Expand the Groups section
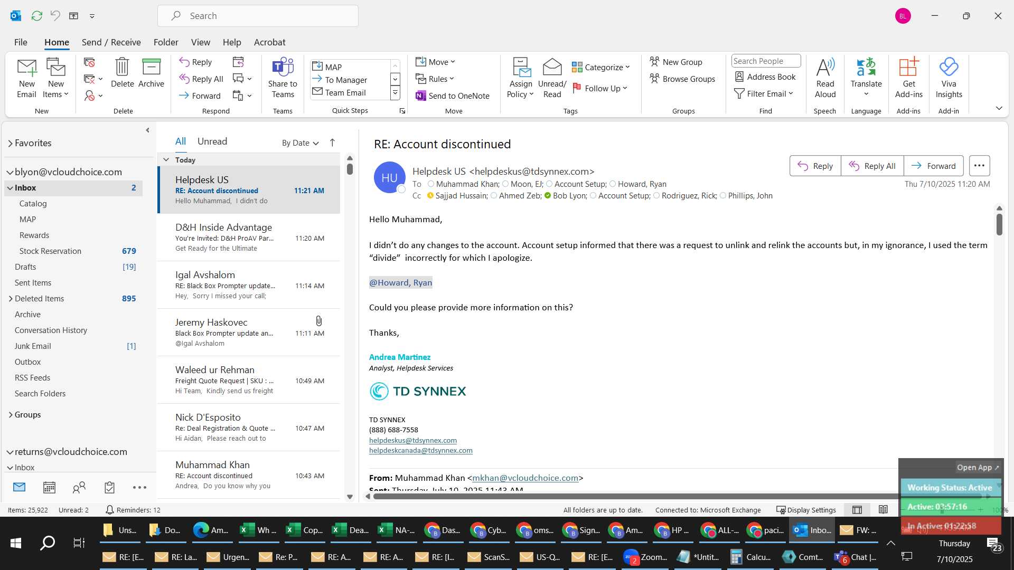Screen dimensions: 1014x570 coord(10,415)
